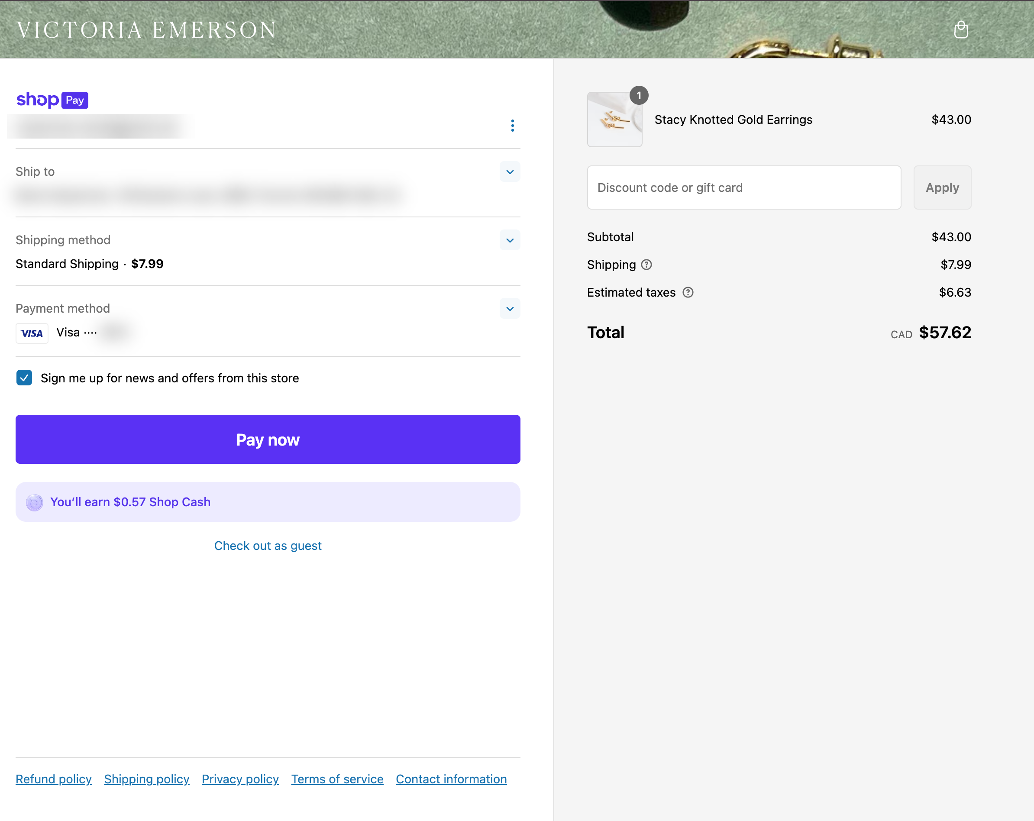
Task: Open the Contact information link
Action: pyautogui.click(x=451, y=779)
